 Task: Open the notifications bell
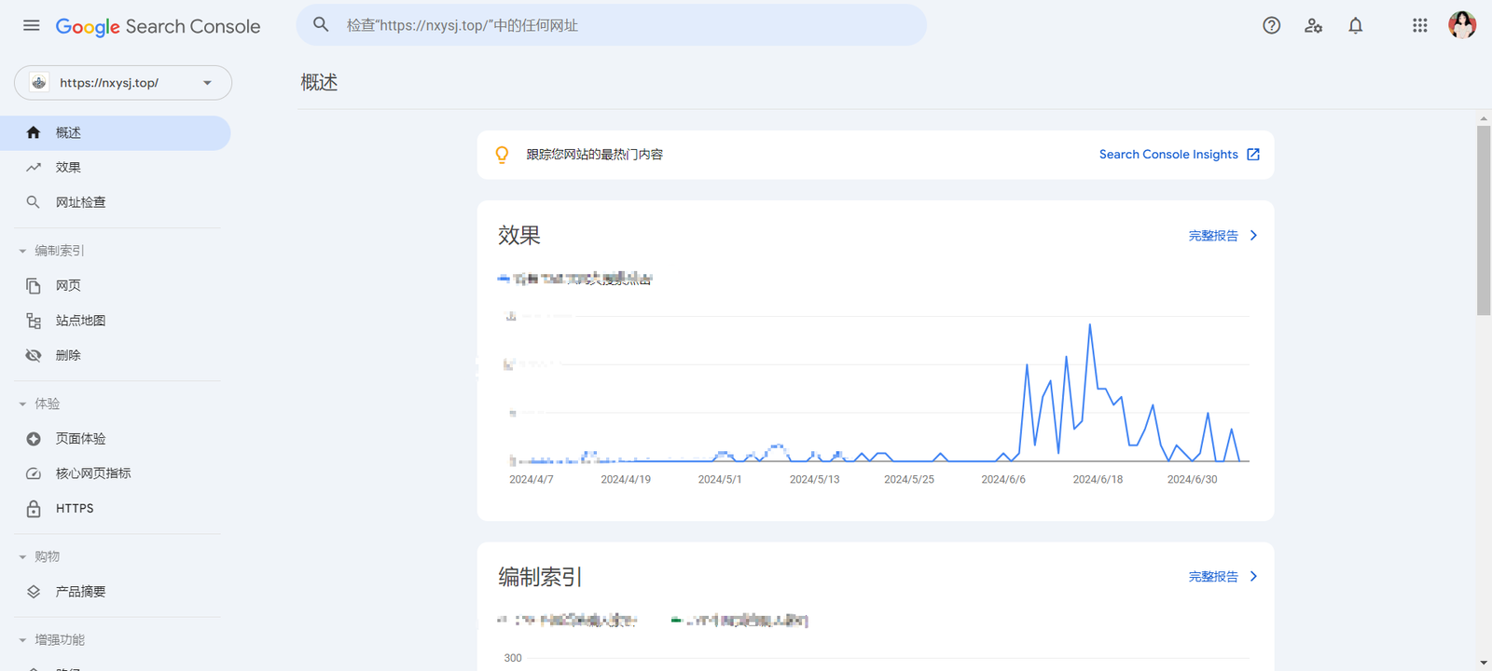pos(1355,25)
